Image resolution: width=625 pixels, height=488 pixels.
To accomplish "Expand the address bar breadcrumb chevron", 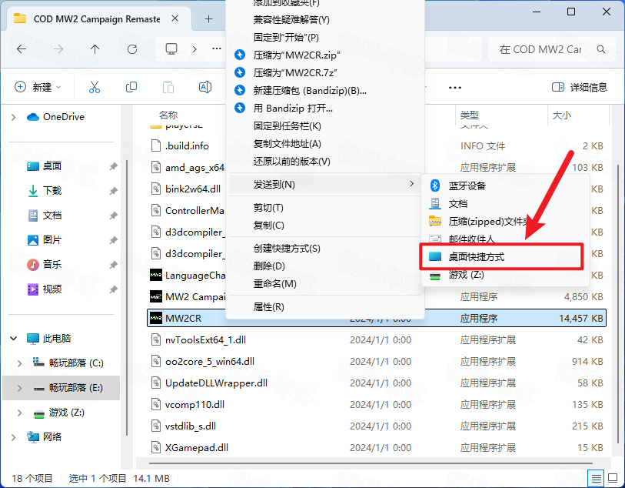I will click(x=194, y=49).
